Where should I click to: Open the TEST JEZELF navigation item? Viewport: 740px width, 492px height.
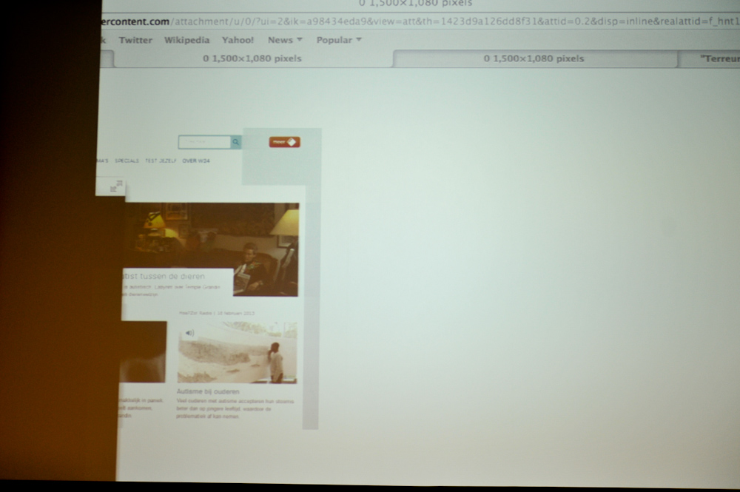[161, 161]
